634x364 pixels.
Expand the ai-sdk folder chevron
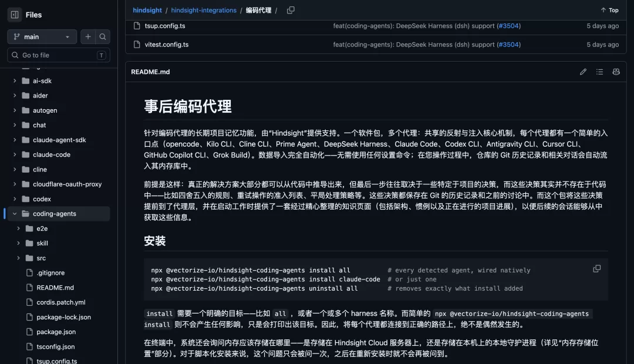pyautogui.click(x=15, y=81)
